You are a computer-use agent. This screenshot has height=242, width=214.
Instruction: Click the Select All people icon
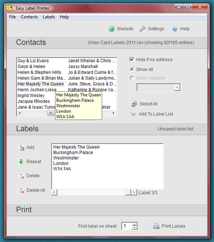click(134, 104)
